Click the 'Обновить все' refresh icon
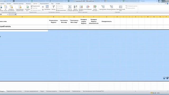 pos(27,7)
